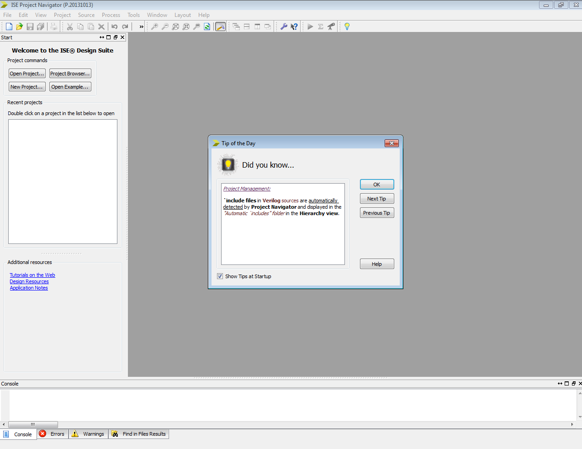Image resolution: width=582 pixels, height=449 pixels.
Task: Open the Help menu
Action: coord(204,15)
